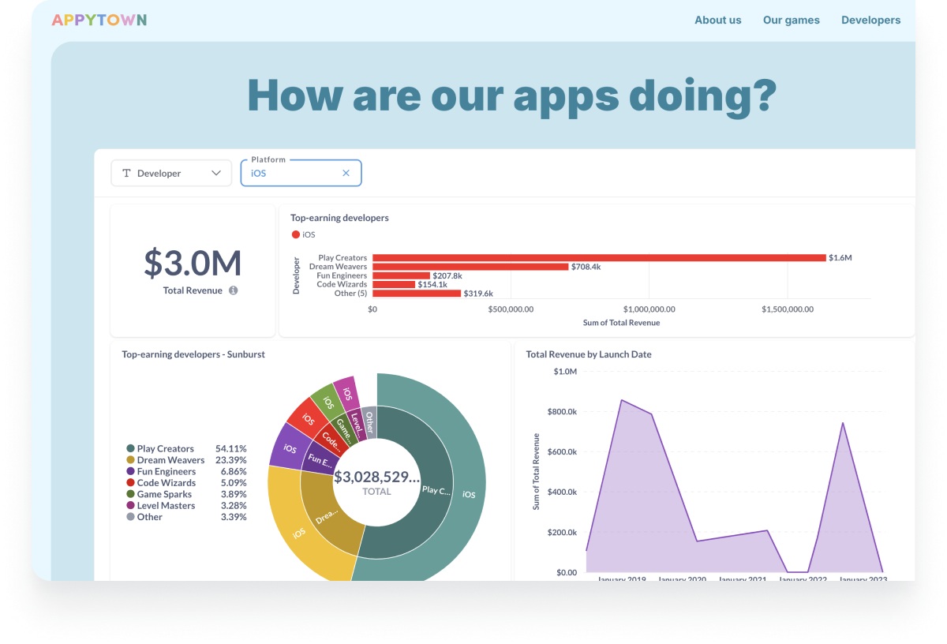
Task: Open the Total Revenue by Launch Date title
Action: pos(589,354)
